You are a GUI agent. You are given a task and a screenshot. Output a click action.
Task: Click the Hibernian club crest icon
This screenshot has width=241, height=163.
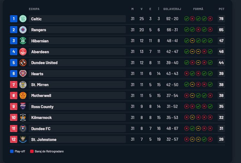click(x=23, y=41)
